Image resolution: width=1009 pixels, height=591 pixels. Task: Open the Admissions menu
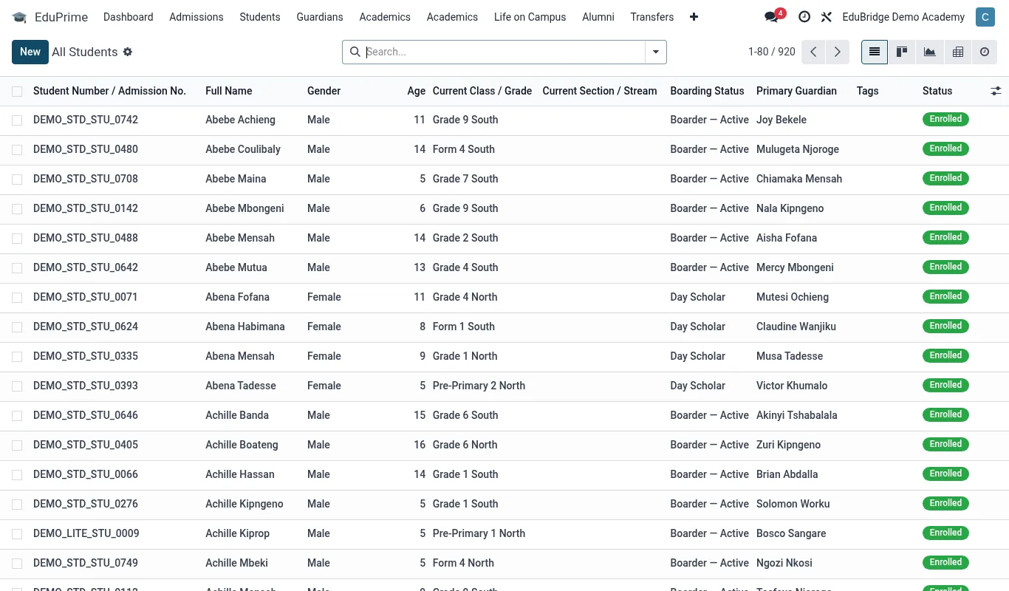(x=196, y=17)
